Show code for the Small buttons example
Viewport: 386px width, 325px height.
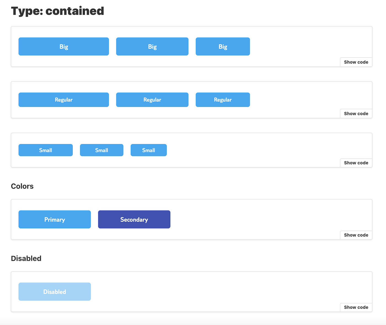[x=356, y=163]
